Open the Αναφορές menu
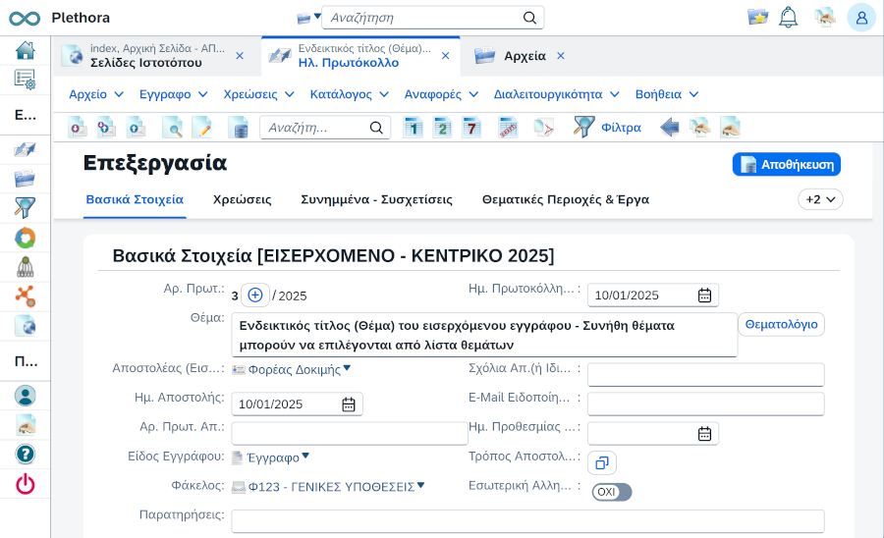The image size is (884, 538). coord(441,94)
